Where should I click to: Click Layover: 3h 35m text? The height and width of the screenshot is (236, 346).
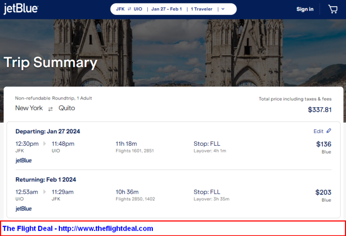212,199
